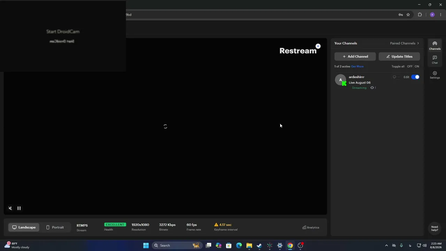Click the EXCELLENT health badge
Viewport: 446px width, 251px height.
coord(115,225)
